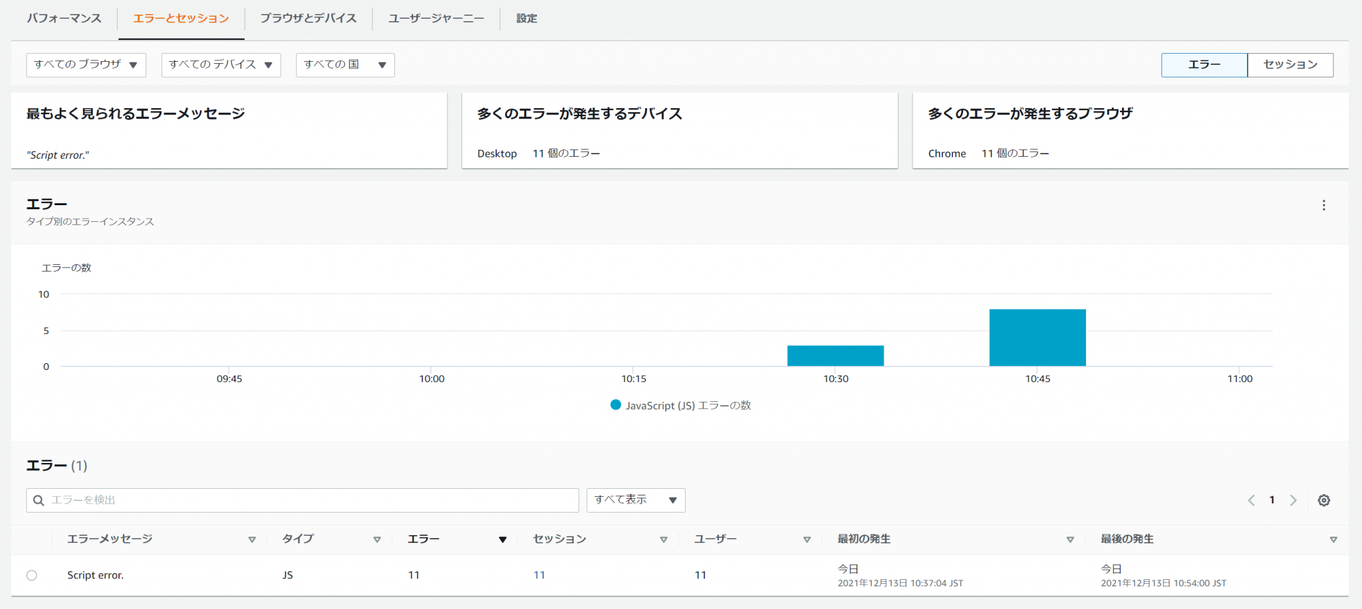
Task: Open the すべてのブラウザ dropdown
Action: [86, 64]
